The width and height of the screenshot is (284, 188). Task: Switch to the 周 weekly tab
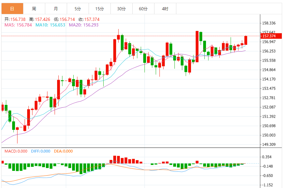(34, 9)
